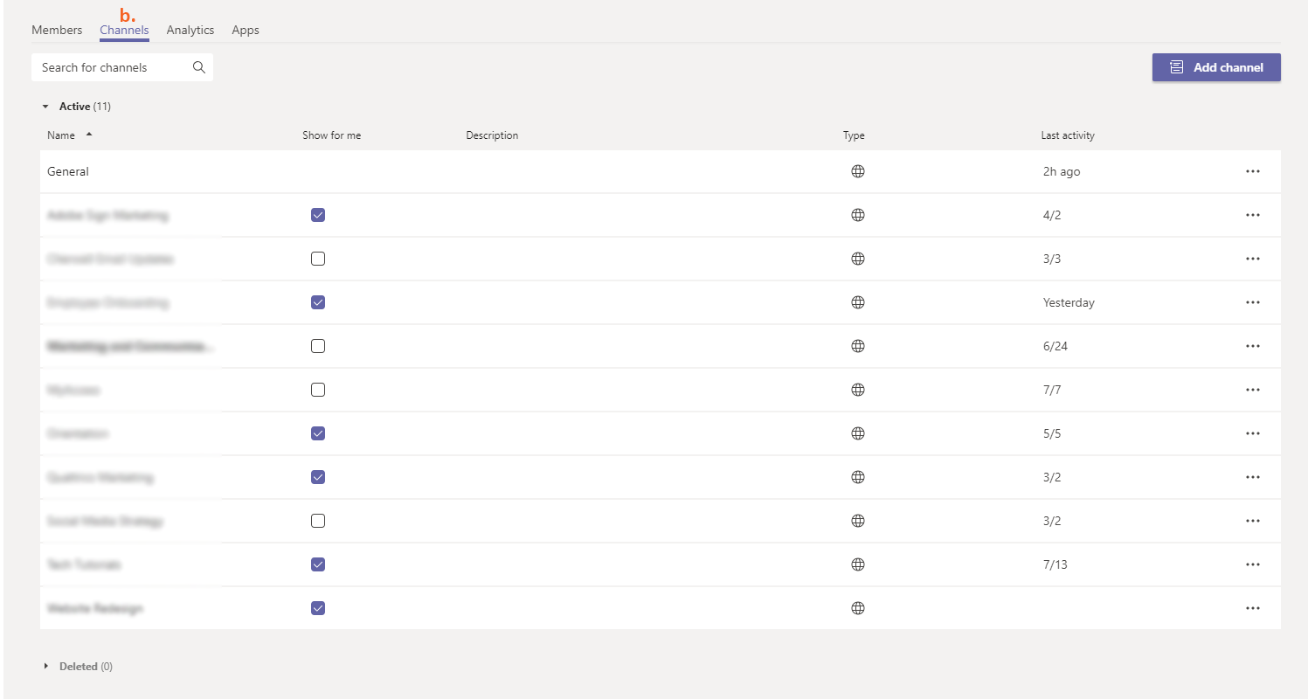Open the Members tab
This screenshot has height=699, width=1308.
coord(56,30)
